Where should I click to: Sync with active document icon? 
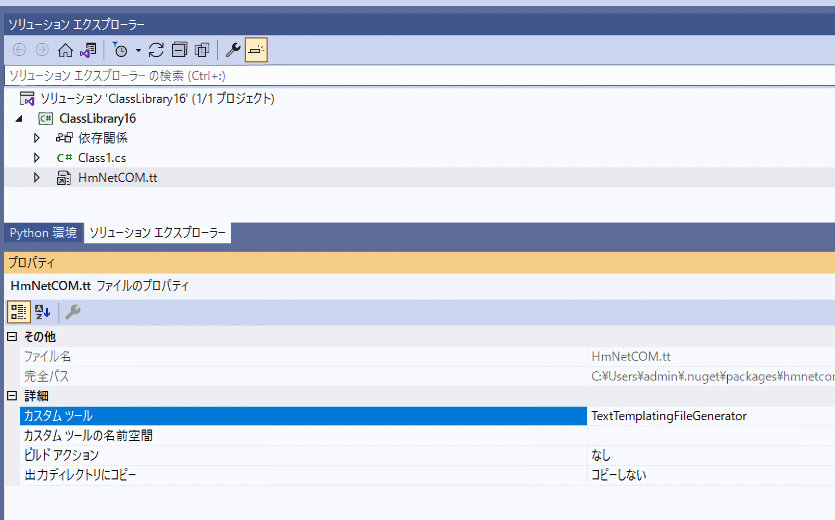point(156,50)
